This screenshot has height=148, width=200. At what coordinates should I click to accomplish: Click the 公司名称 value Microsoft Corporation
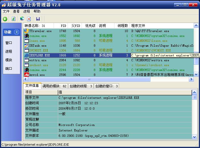(x=77, y=125)
